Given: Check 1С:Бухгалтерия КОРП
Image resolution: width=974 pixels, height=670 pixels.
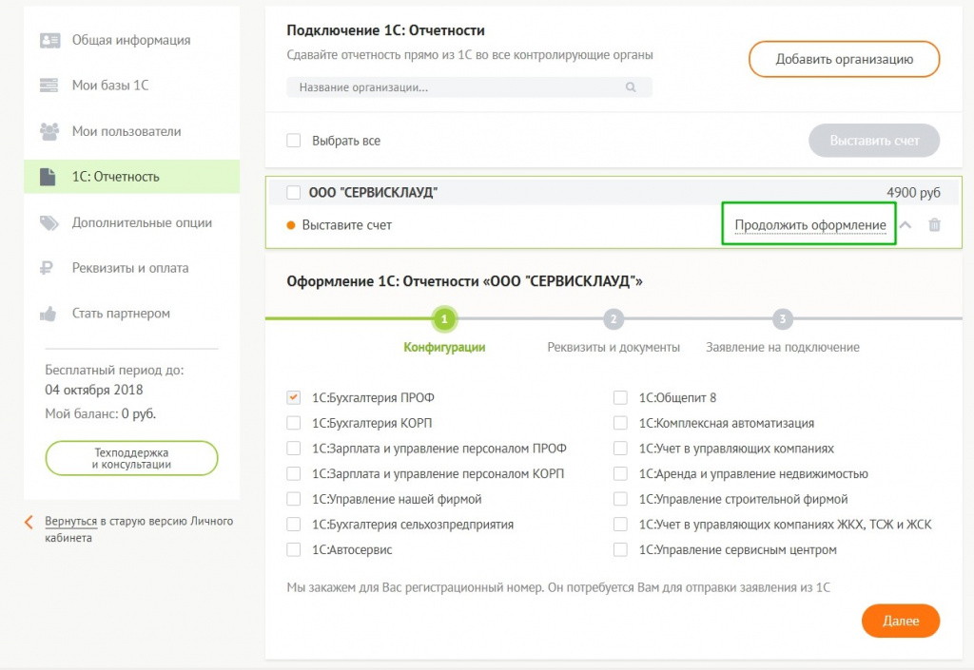Looking at the screenshot, I should (x=294, y=423).
